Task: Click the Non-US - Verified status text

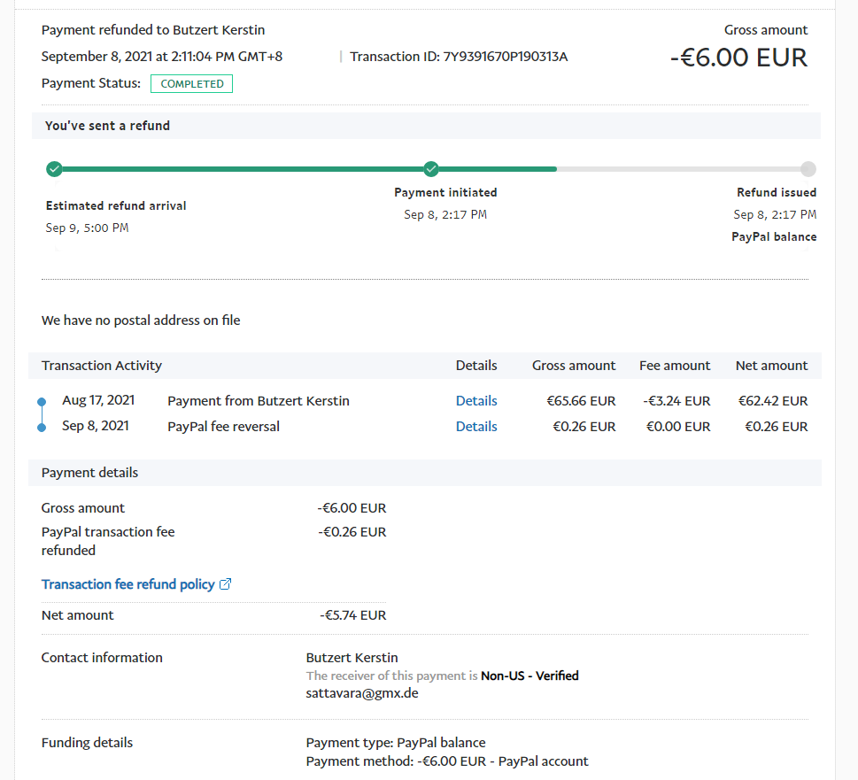Action: pos(529,676)
